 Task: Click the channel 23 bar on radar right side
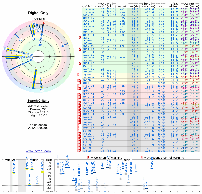[x=66, y=44]
